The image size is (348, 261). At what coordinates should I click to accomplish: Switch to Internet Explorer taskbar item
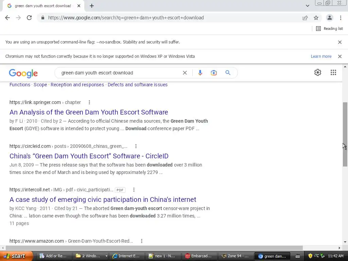(126, 256)
